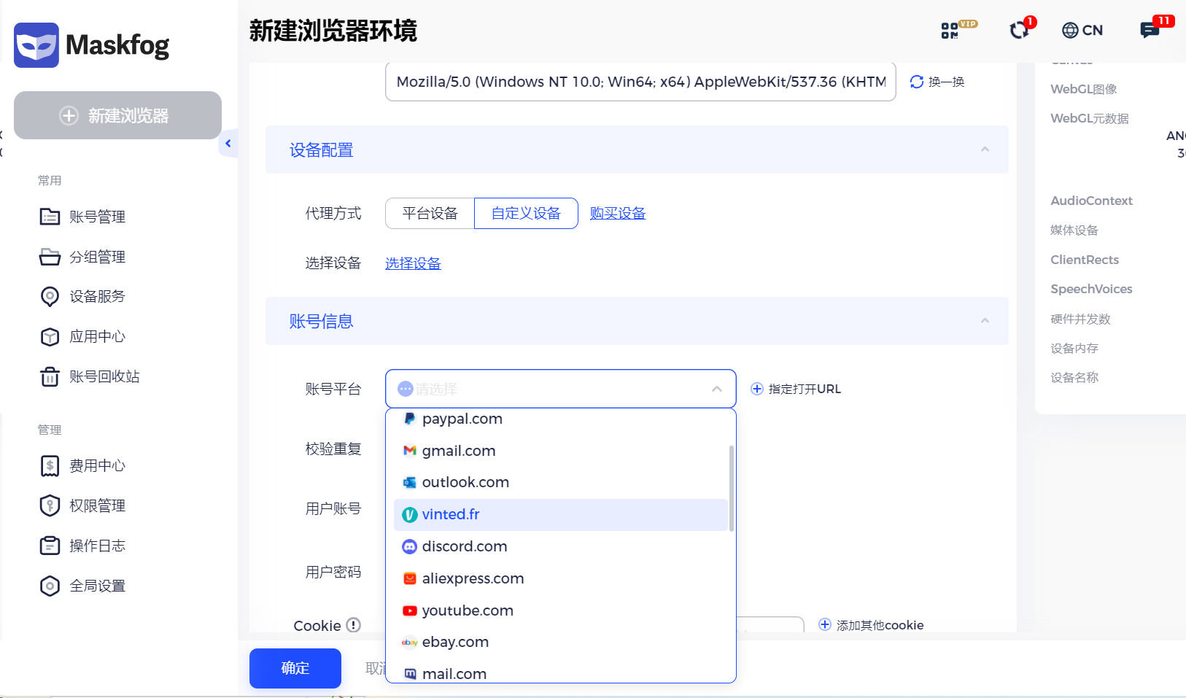Click the Cookie info icon
This screenshot has width=1186, height=698.
(x=354, y=625)
